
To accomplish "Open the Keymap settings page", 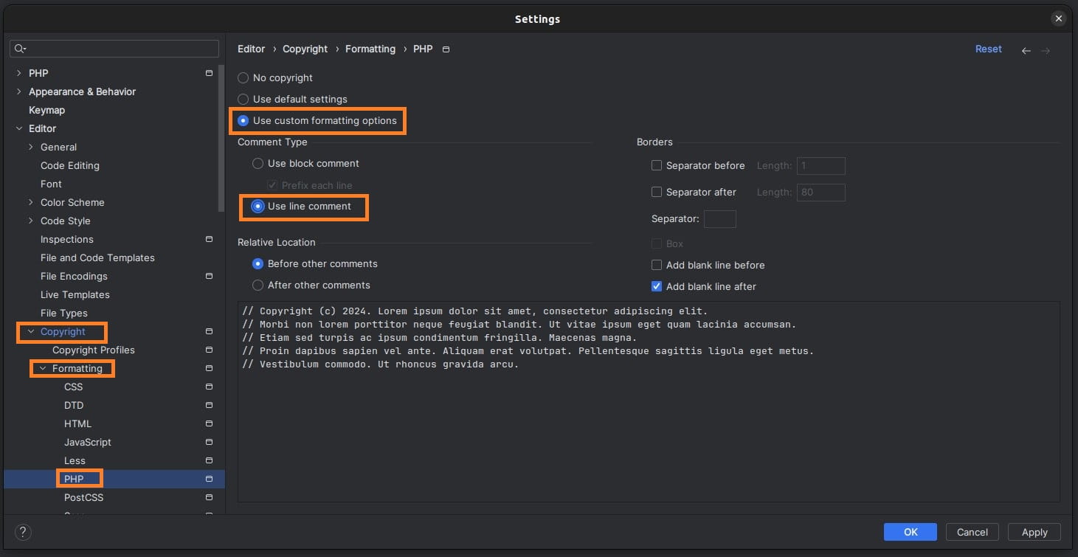I will (x=46, y=110).
